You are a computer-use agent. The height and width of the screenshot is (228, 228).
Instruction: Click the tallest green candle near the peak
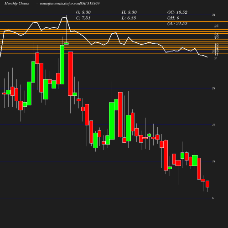click(62, 65)
